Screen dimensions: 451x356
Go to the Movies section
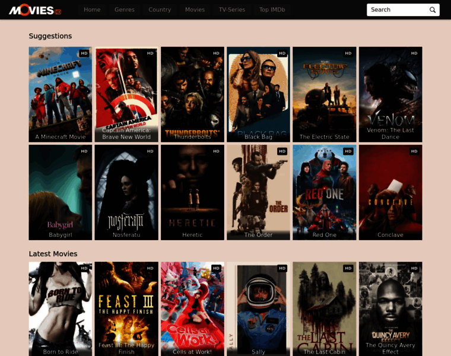point(195,9)
